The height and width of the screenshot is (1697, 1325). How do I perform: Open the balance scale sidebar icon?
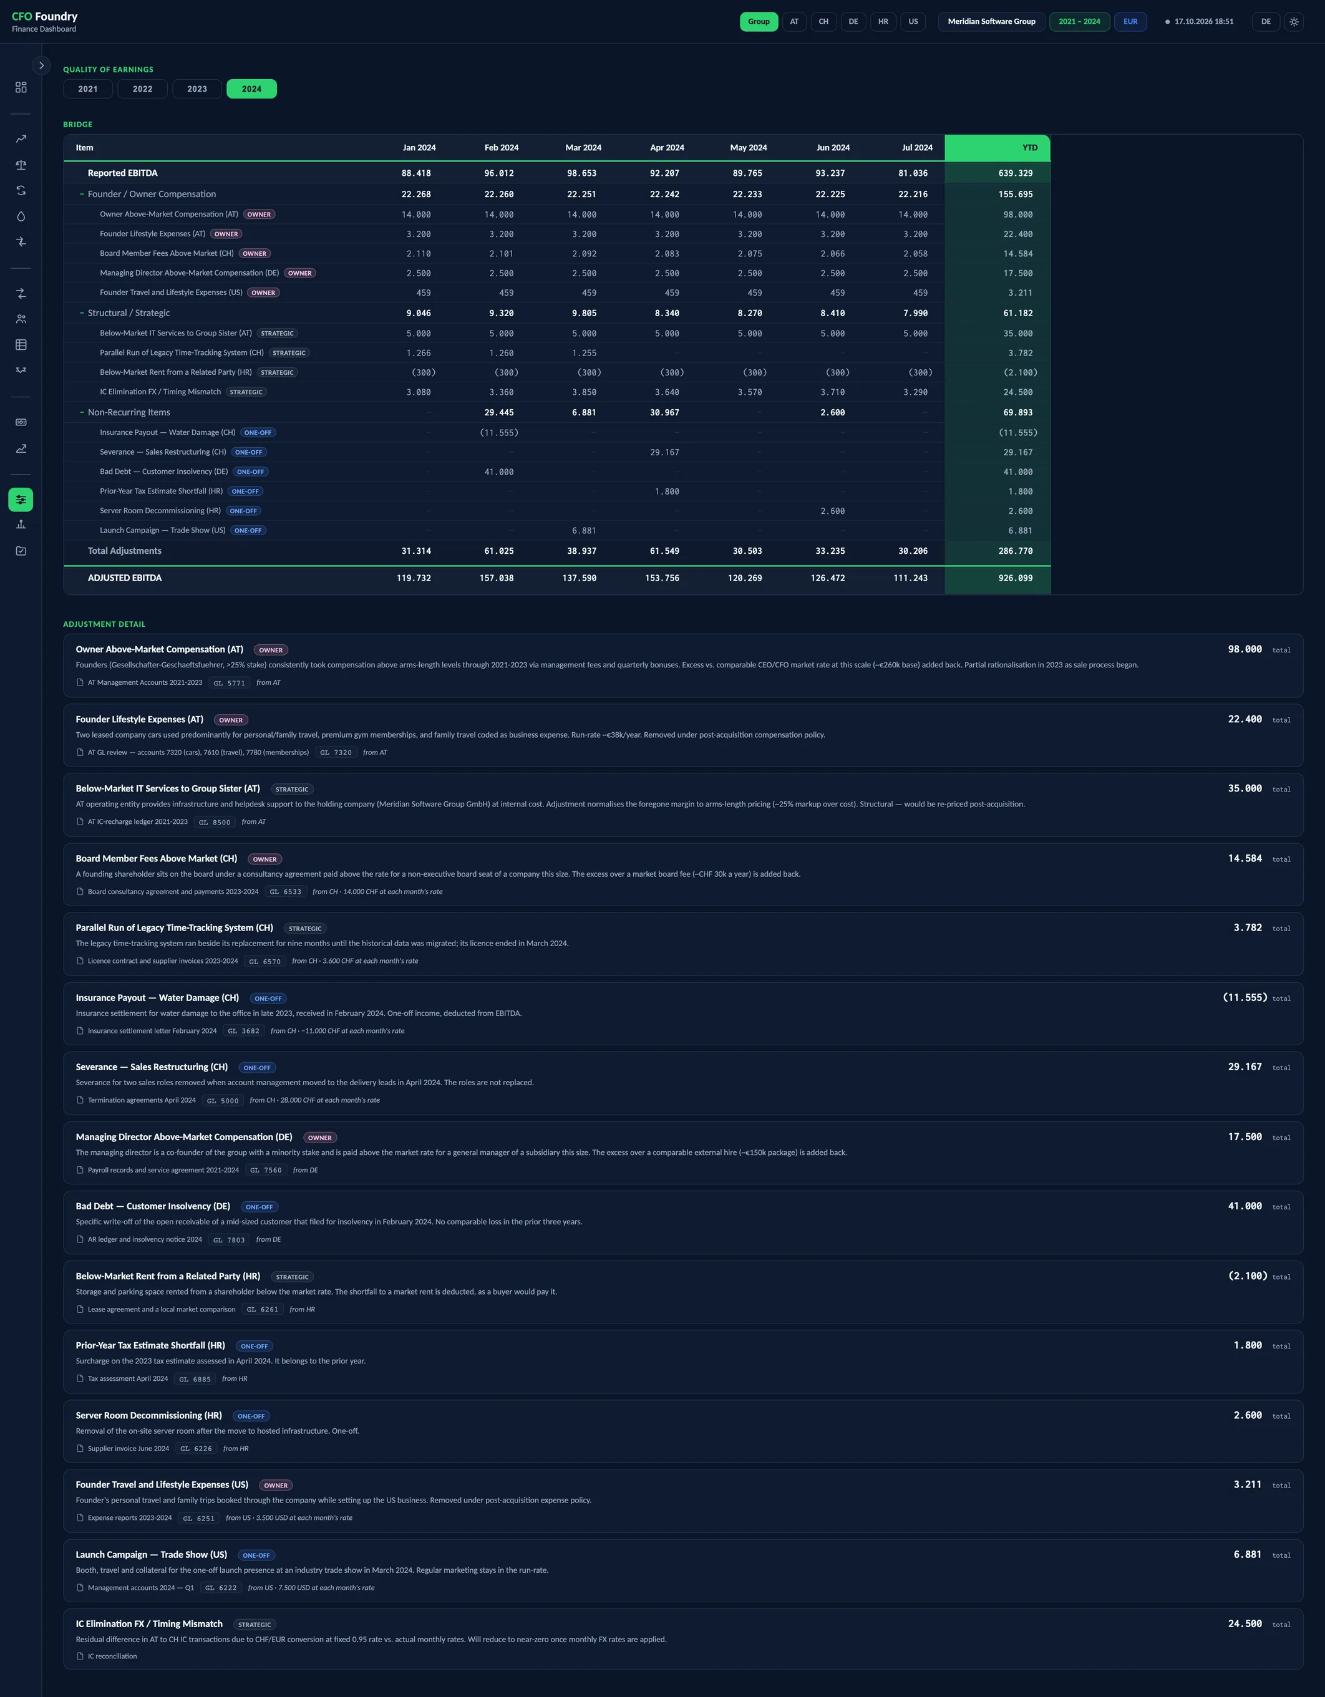21,165
